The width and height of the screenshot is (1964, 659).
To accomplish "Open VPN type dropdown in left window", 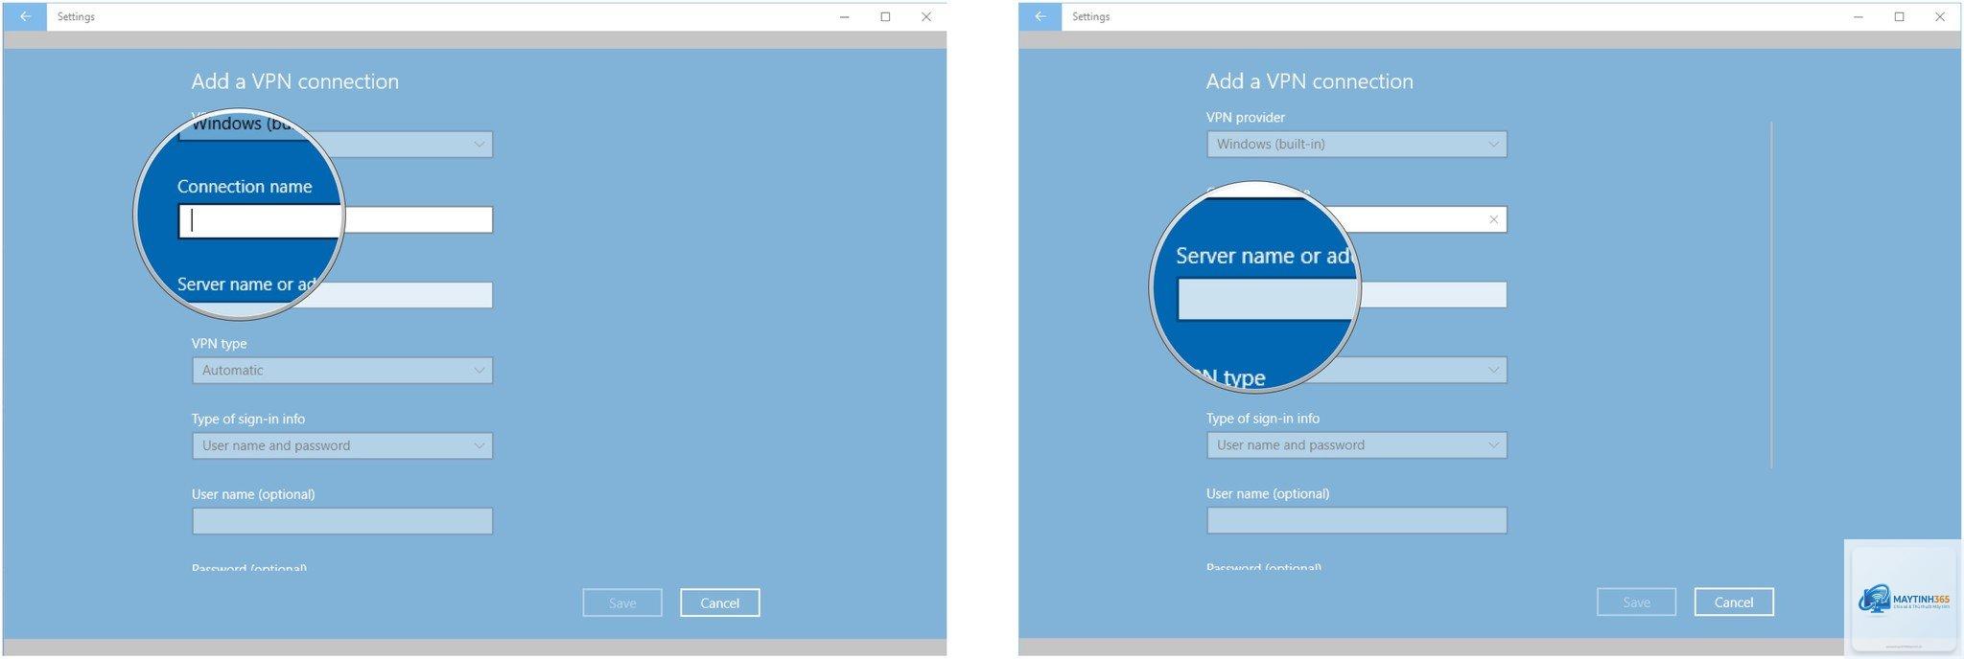I will (x=342, y=370).
